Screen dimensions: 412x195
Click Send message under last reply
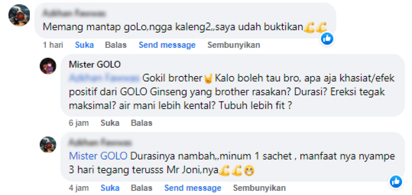point(193,188)
